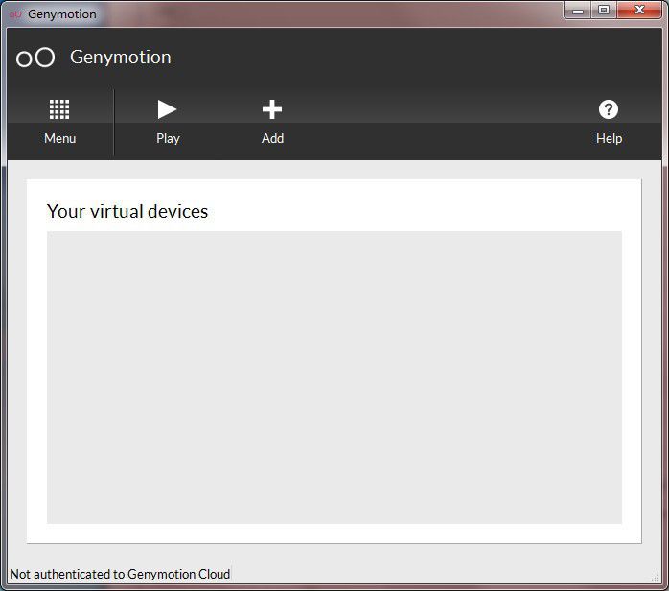This screenshot has width=669, height=591.
Task: Click inside the empty virtual devices list
Action: [x=334, y=377]
